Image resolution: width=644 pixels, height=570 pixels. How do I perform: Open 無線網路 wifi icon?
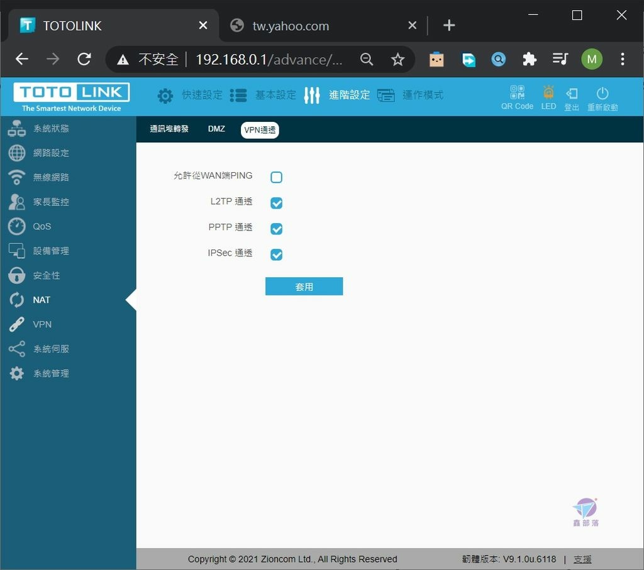pyautogui.click(x=16, y=177)
